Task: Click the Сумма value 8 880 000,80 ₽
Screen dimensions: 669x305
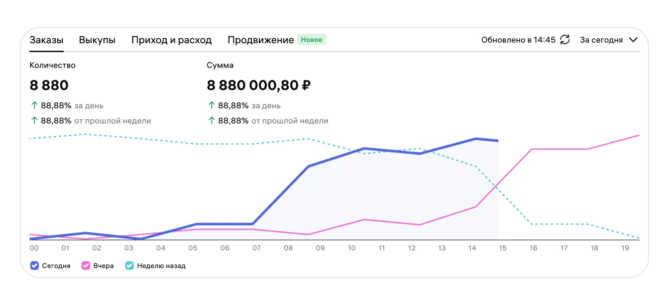Action: coord(259,85)
